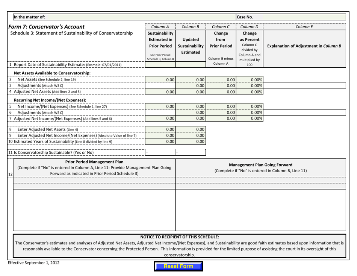This screenshot has height=276, width=357.
Task: Click Estimated Years of Sustainability cell, Column B
Action: pyautogui.click(x=190, y=141)
